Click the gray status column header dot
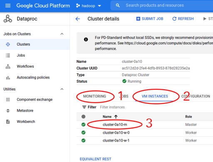 point(83,116)
